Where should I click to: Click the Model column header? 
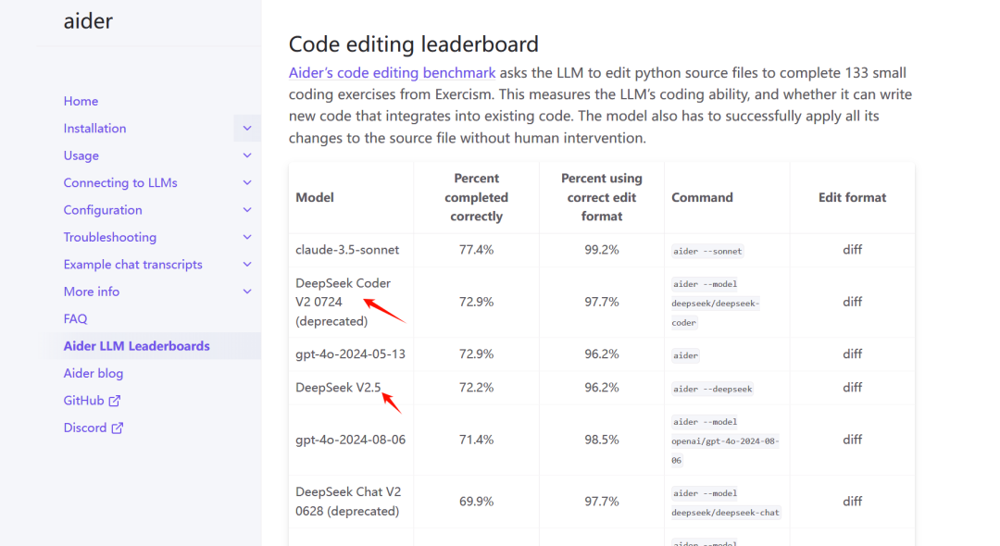(x=315, y=197)
